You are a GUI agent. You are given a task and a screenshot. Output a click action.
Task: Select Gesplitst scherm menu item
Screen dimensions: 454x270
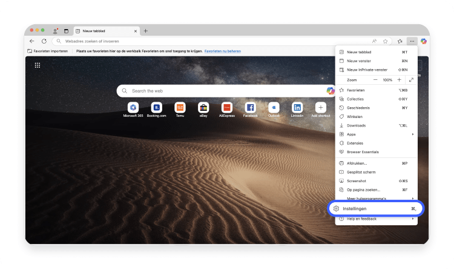coord(376,172)
